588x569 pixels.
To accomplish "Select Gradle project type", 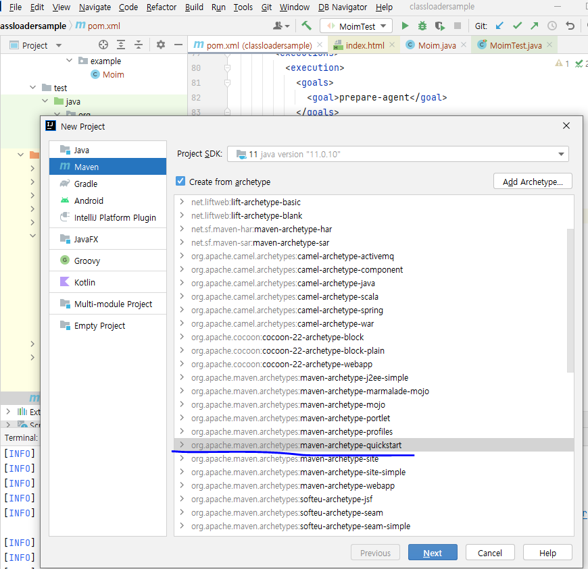I will pos(107,184).
